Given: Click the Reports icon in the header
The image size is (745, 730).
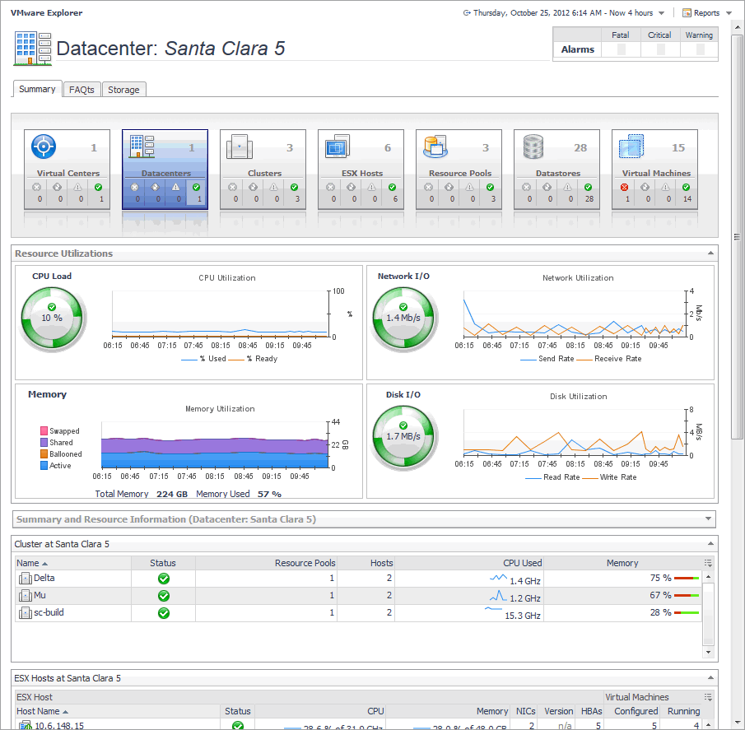Looking at the screenshot, I should [x=687, y=13].
